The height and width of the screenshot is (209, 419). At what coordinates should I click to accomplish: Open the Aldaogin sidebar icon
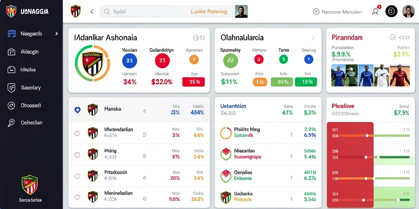pos(11,52)
